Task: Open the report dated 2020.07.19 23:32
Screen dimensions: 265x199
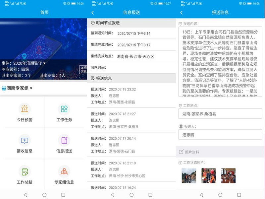Action: [x=132, y=96]
